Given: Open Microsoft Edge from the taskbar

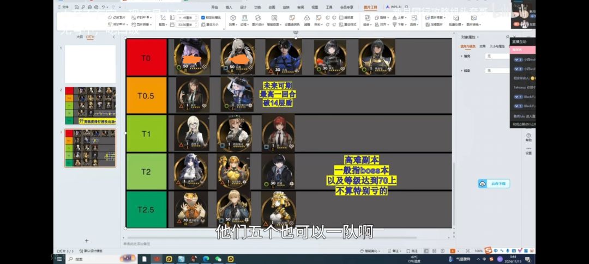Looking at the screenshot, I should tap(206, 259).
